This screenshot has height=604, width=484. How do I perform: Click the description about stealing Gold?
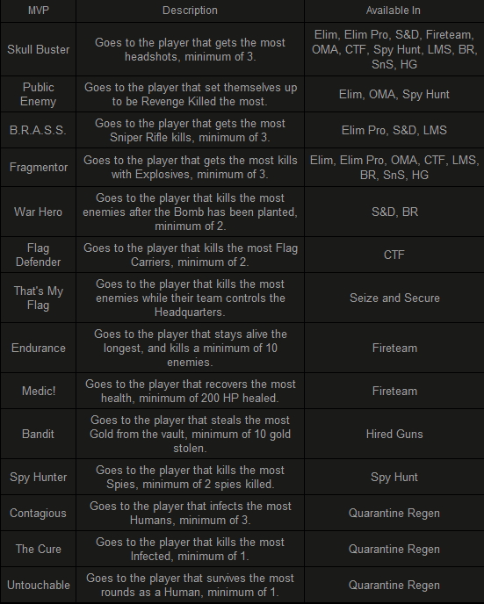point(190,434)
